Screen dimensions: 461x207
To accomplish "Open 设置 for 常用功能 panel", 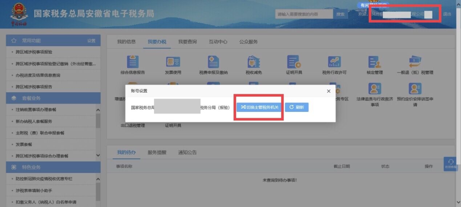I will coord(91,41).
